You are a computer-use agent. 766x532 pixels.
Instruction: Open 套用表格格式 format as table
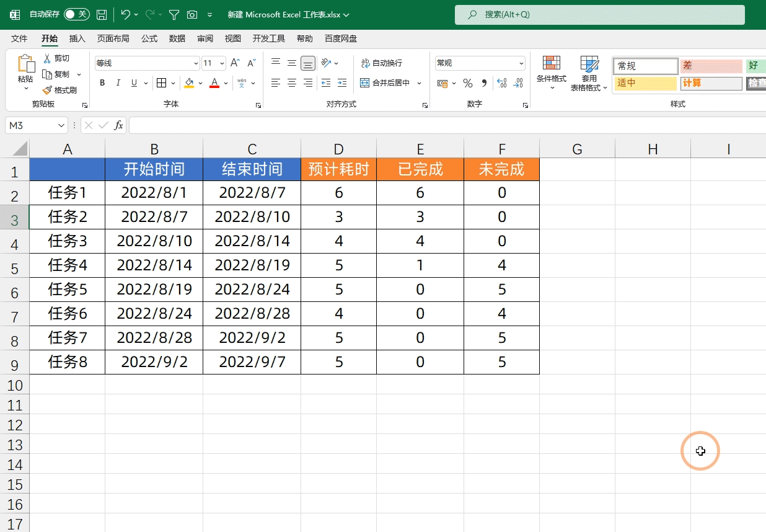tap(589, 73)
